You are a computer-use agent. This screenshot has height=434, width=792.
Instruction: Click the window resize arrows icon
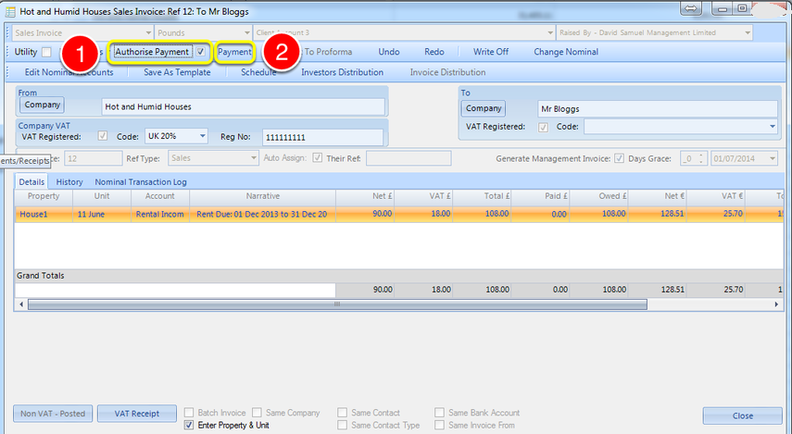(691, 8)
